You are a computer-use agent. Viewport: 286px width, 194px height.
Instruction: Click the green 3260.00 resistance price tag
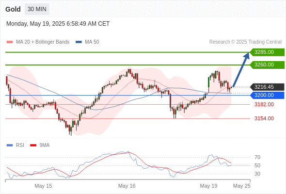tap(267, 65)
